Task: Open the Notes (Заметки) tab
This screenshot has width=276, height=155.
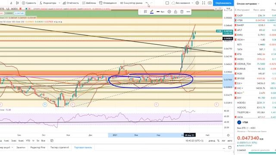Action: [21, 147]
